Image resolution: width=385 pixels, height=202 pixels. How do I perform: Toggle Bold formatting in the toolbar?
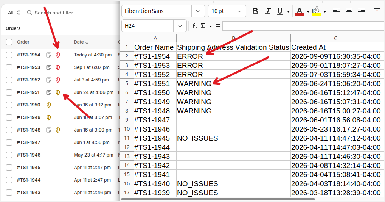point(255,11)
